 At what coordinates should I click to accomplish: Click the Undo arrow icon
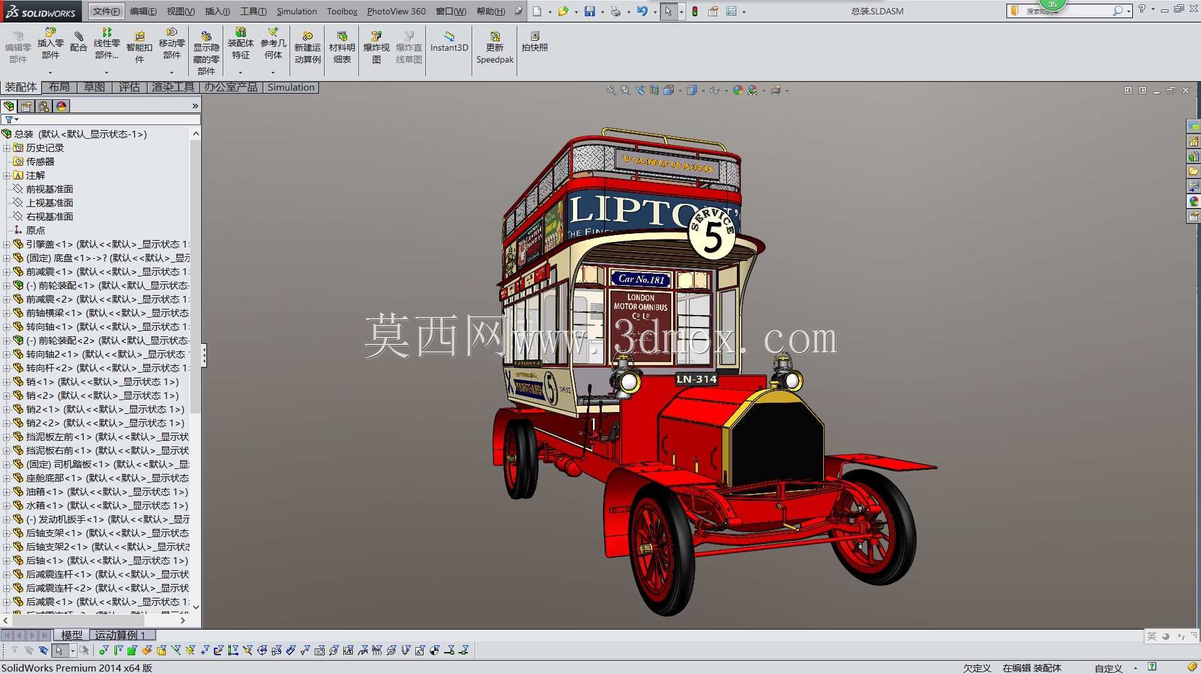click(x=642, y=11)
